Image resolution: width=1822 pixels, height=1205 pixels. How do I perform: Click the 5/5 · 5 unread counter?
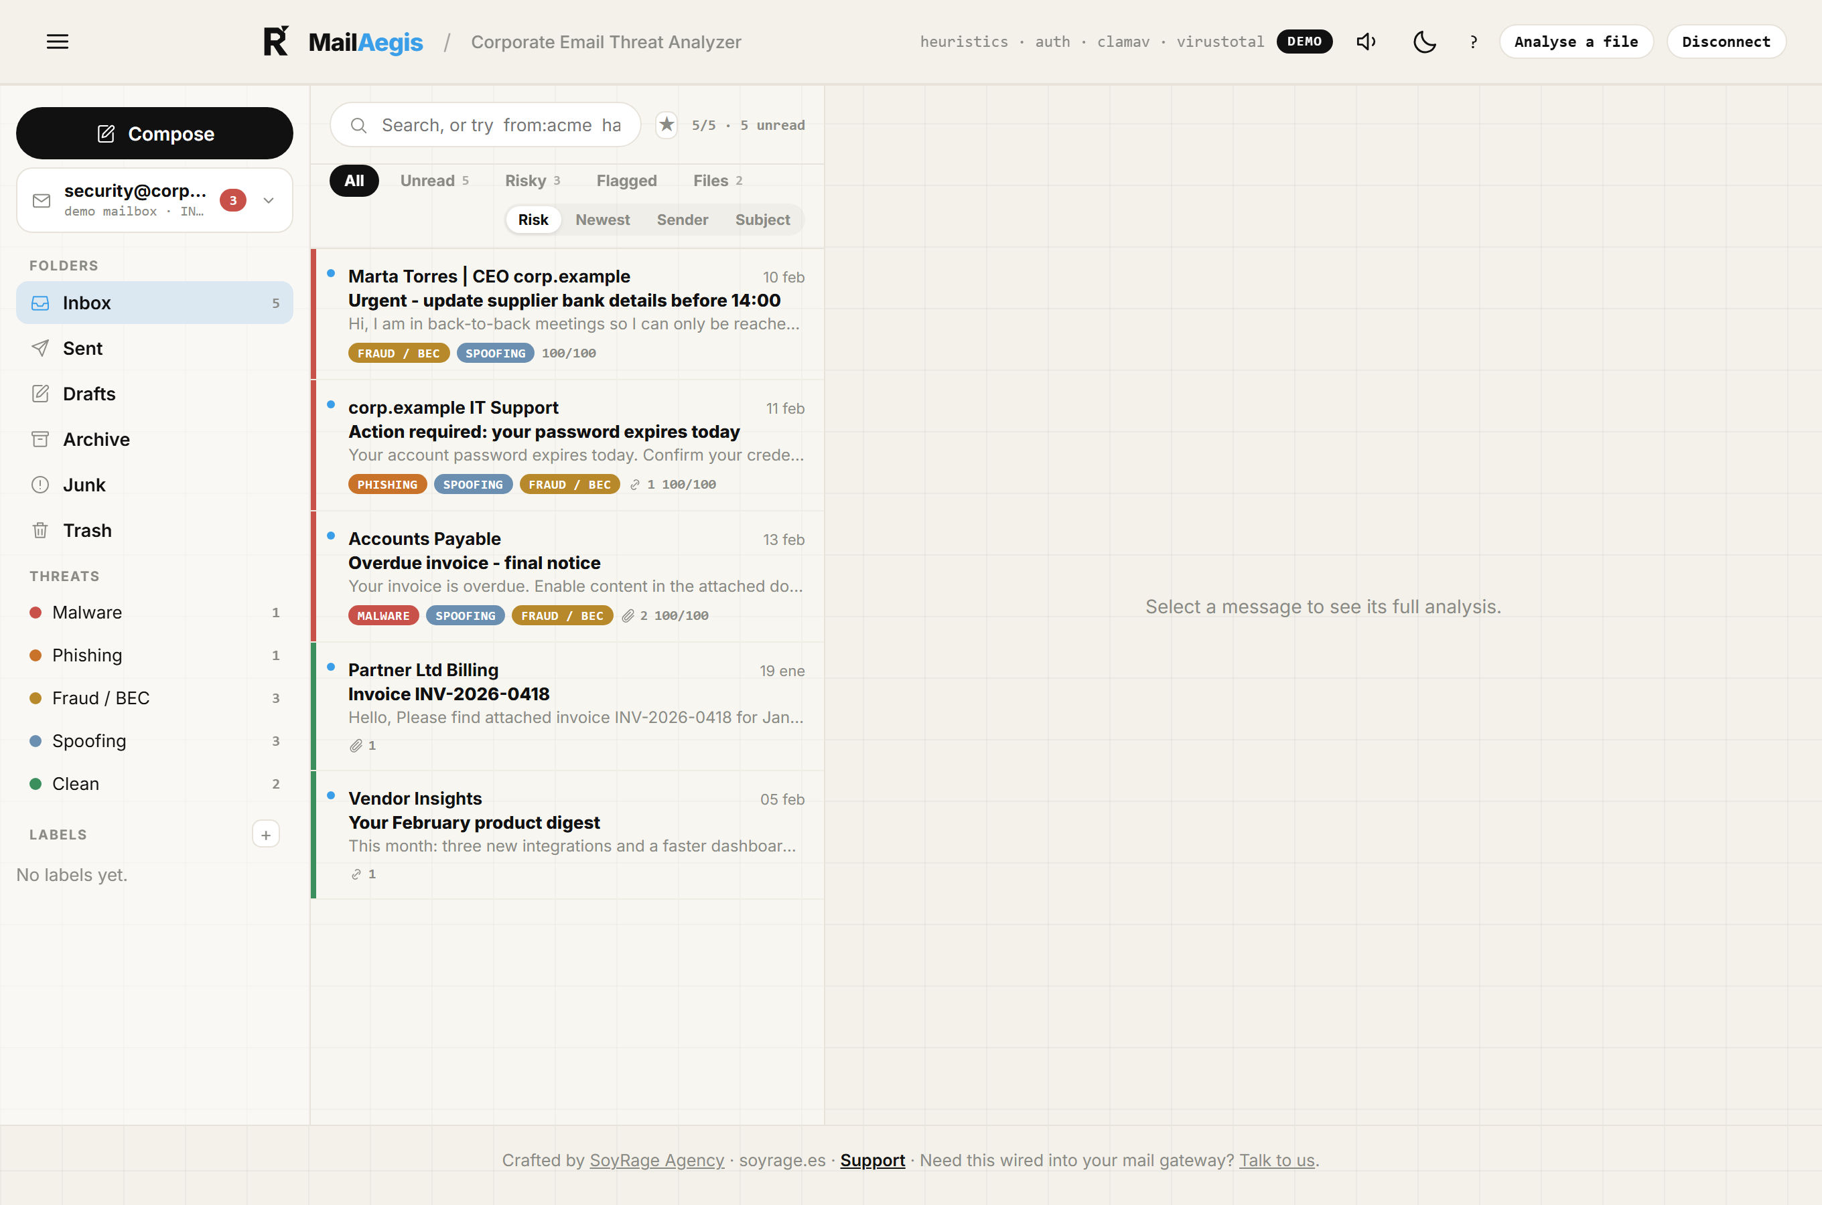pos(748,125)
